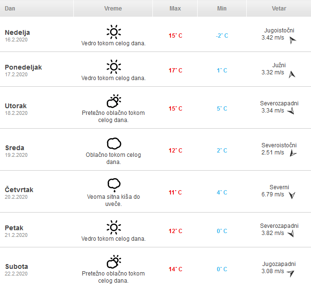Click the Dan column header
Image resolution: width=311 pixels, height=286 pixels.
[10, 9]
